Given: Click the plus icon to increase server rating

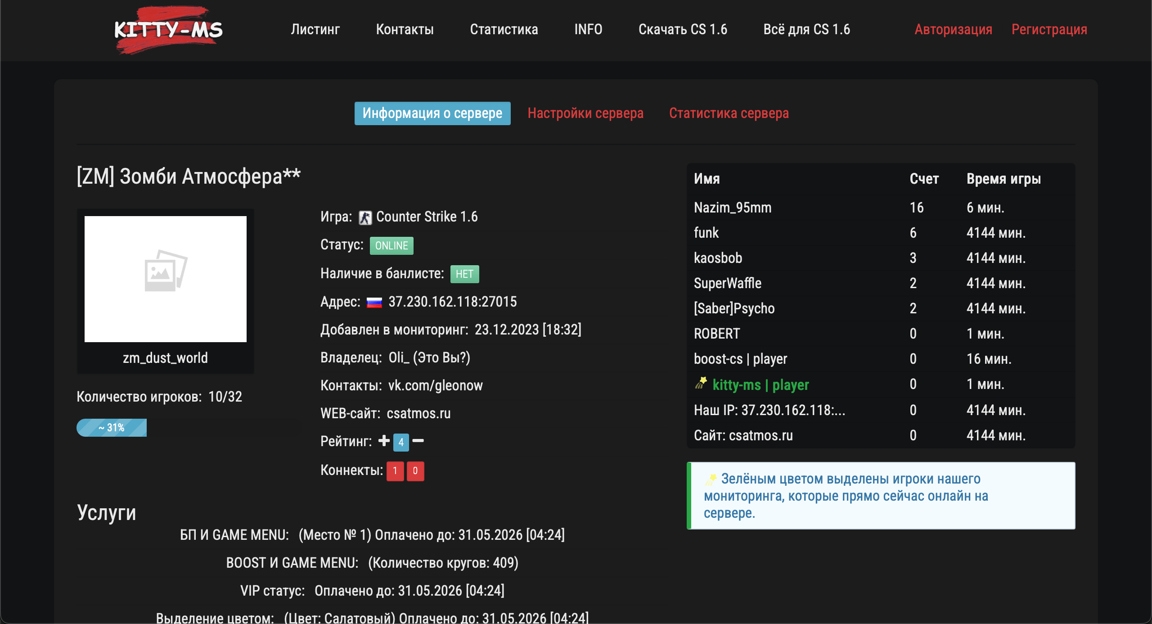Looking at the screenshot, I should point(383,442).
